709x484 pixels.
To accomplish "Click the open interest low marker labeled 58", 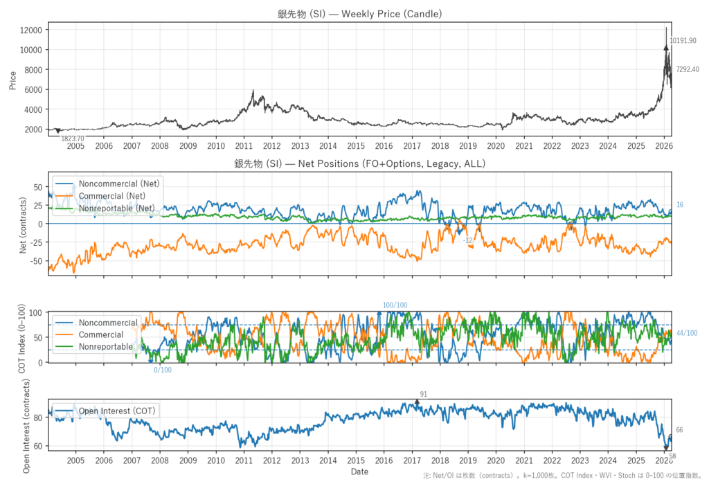I will coord(666,449).
